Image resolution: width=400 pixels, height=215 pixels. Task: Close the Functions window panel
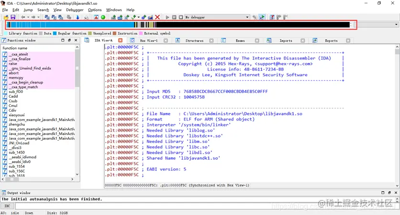[x=76, y=40]
